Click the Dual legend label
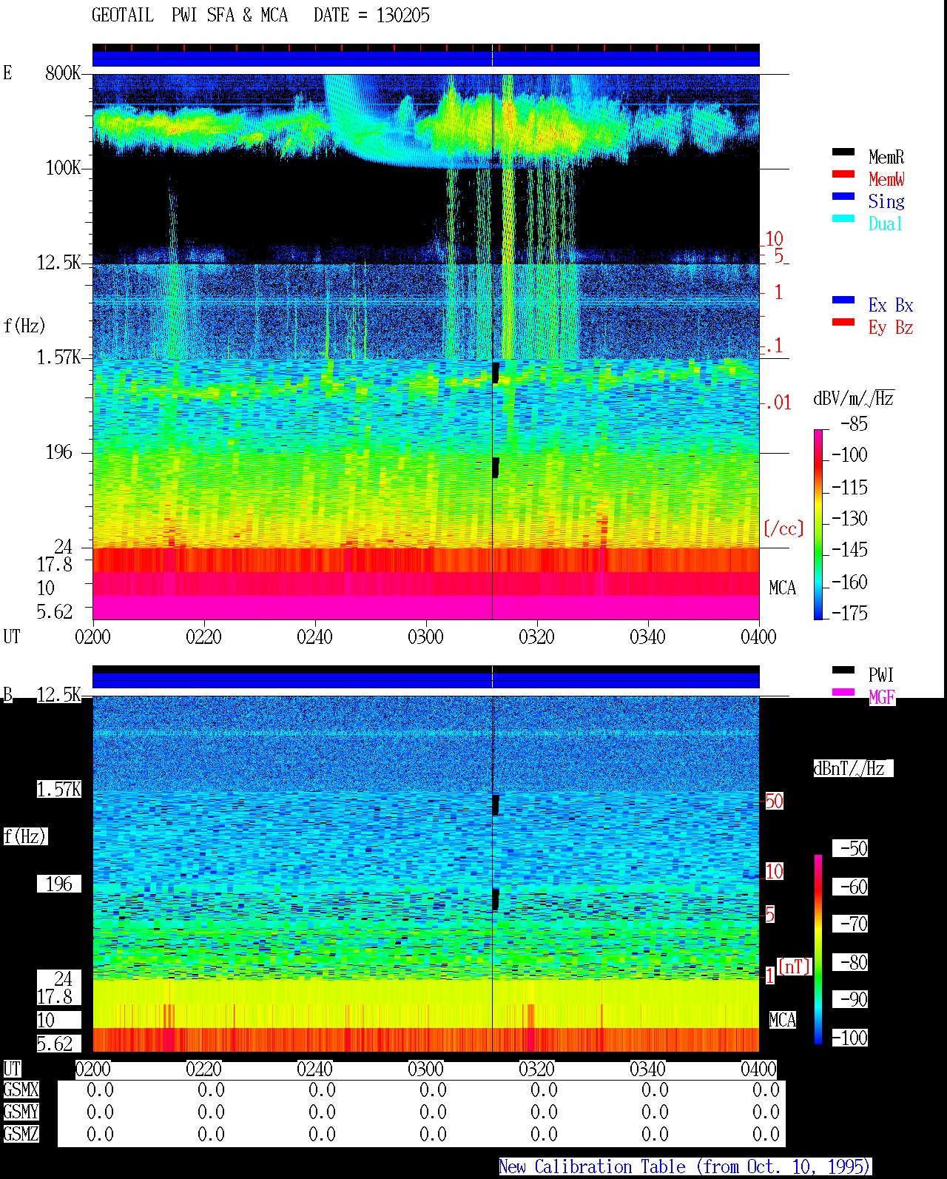 pos(886,224)
